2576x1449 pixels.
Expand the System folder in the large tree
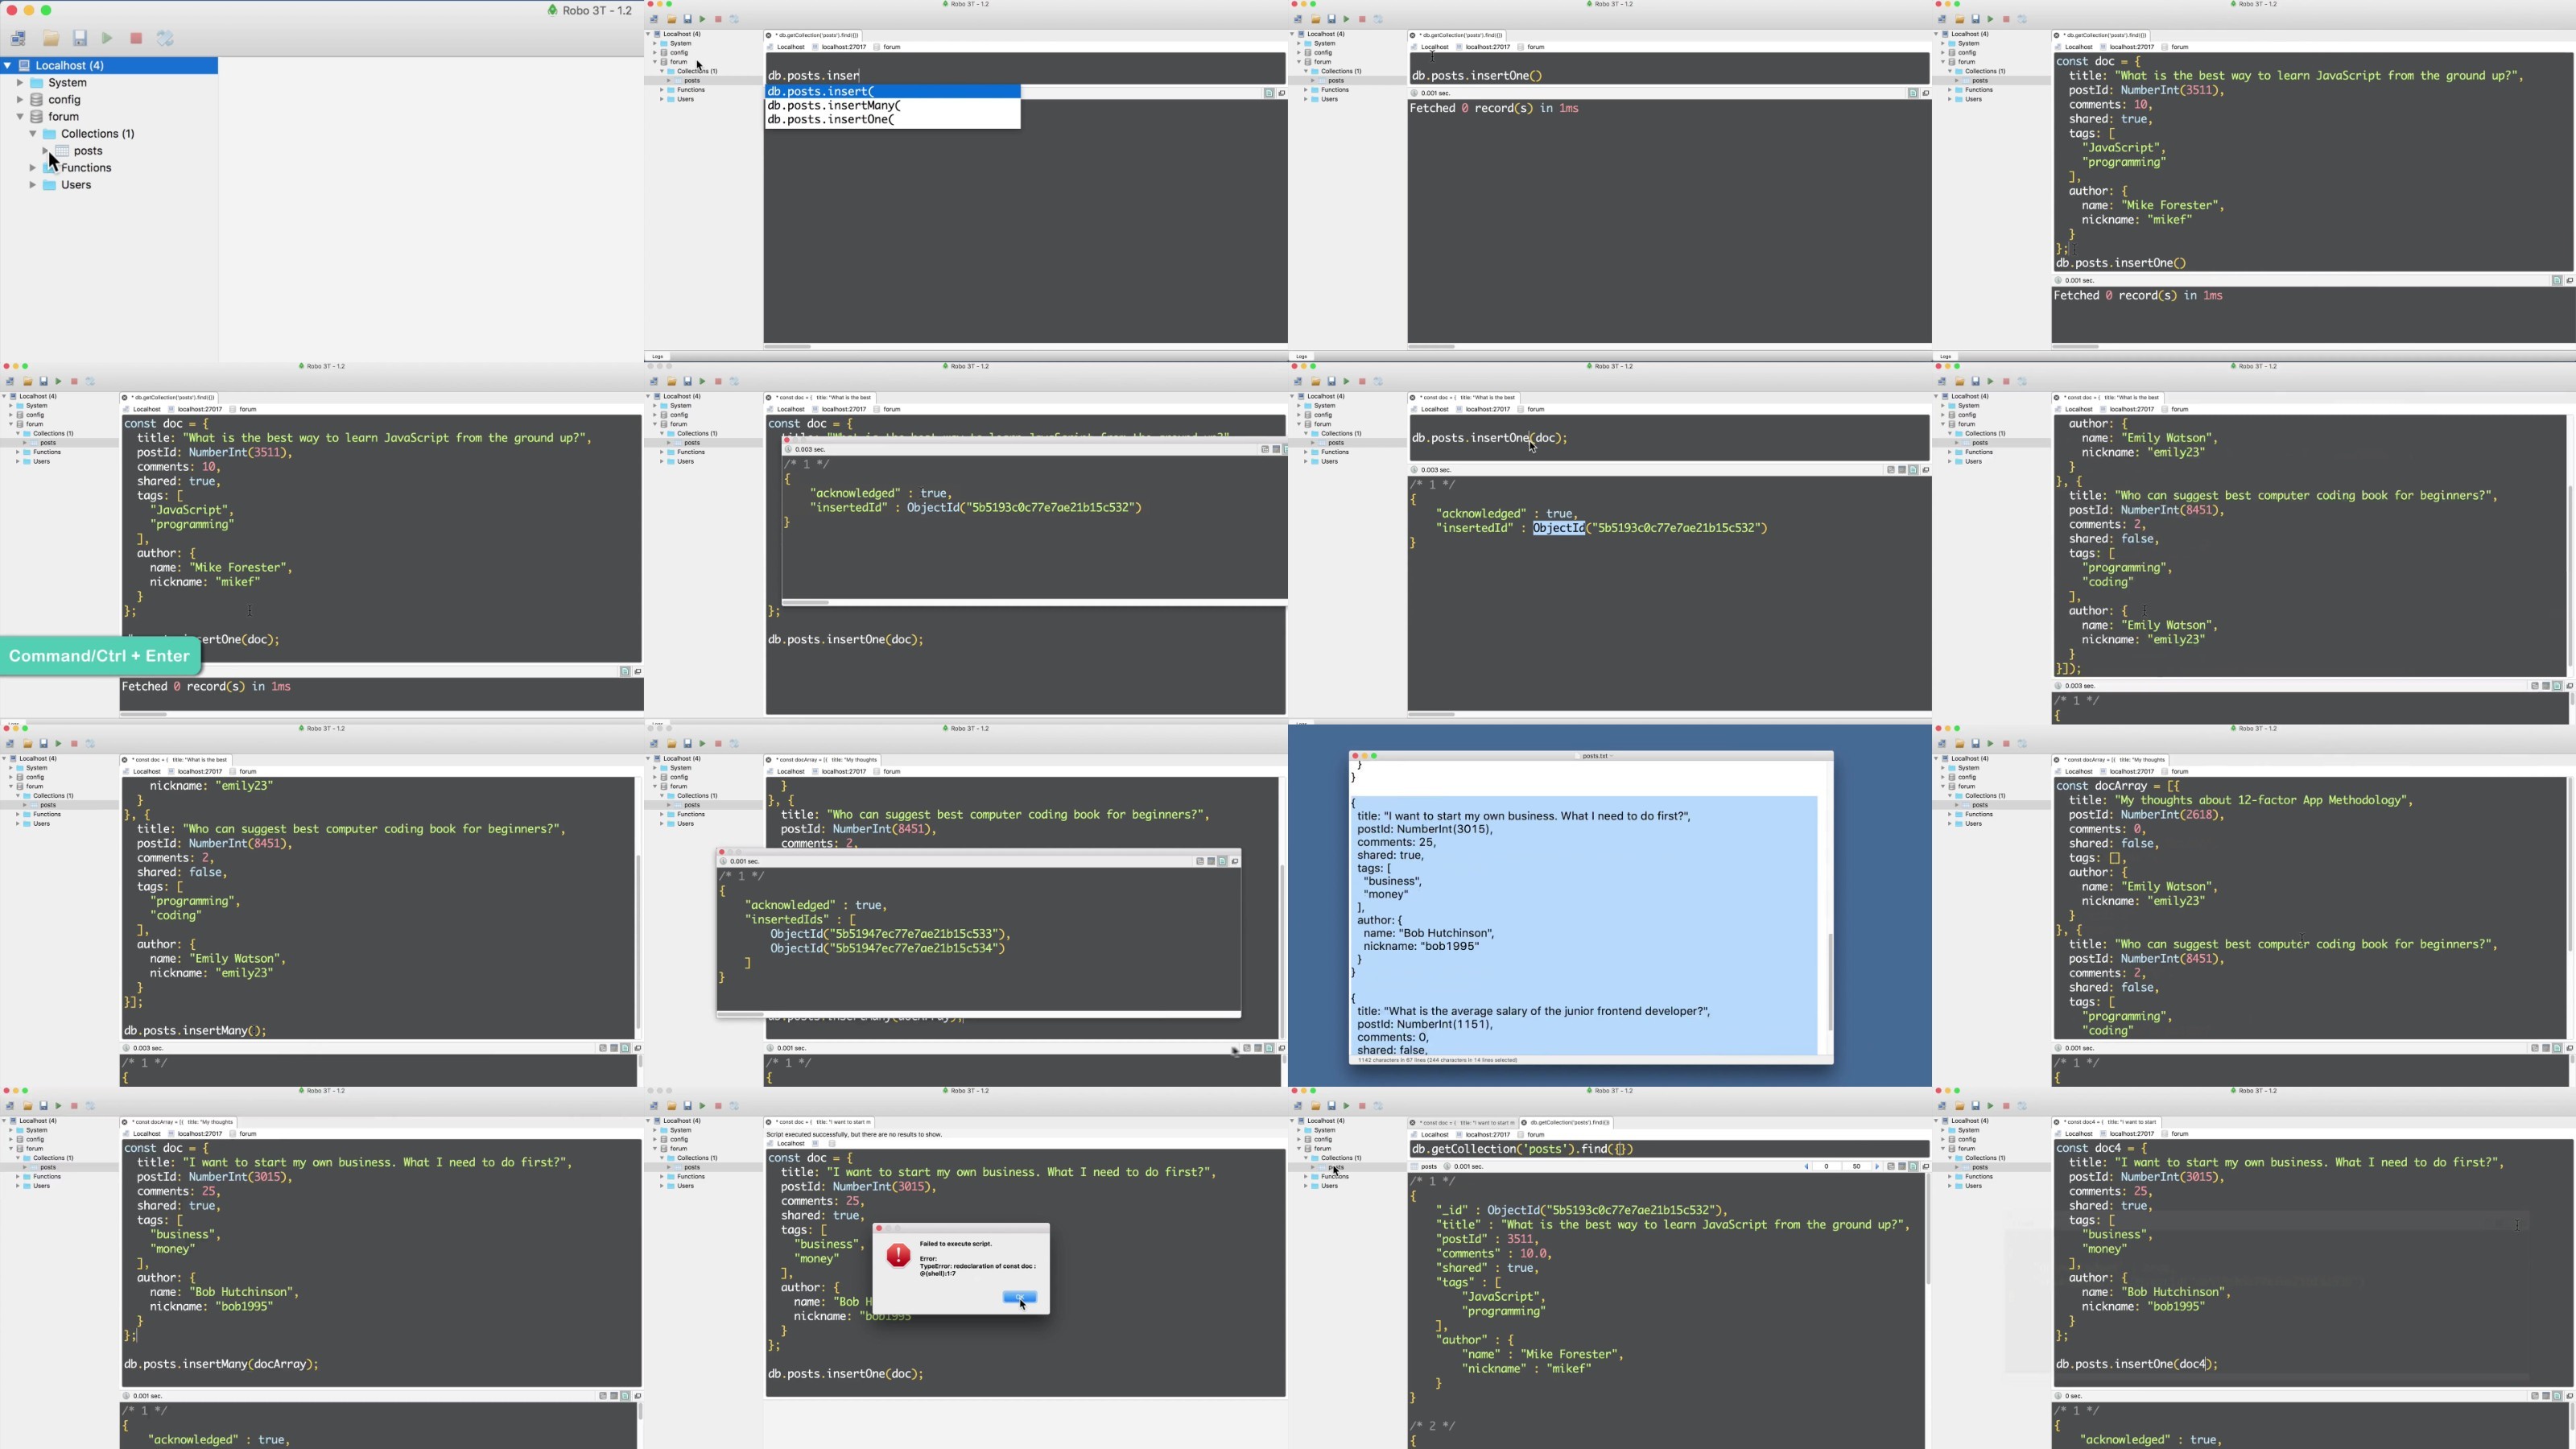(x=20, y=83)
